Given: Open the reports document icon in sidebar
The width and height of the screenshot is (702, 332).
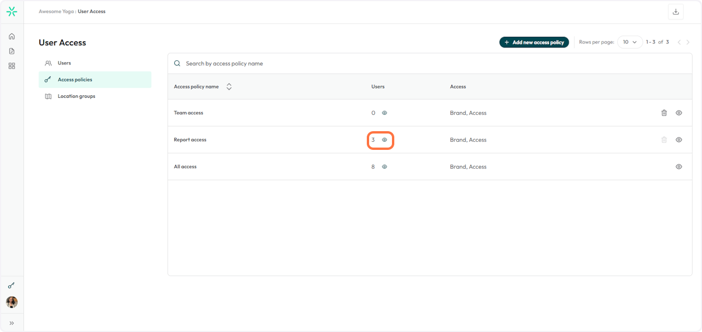Looking at the screenshot, I should (12, 52).
